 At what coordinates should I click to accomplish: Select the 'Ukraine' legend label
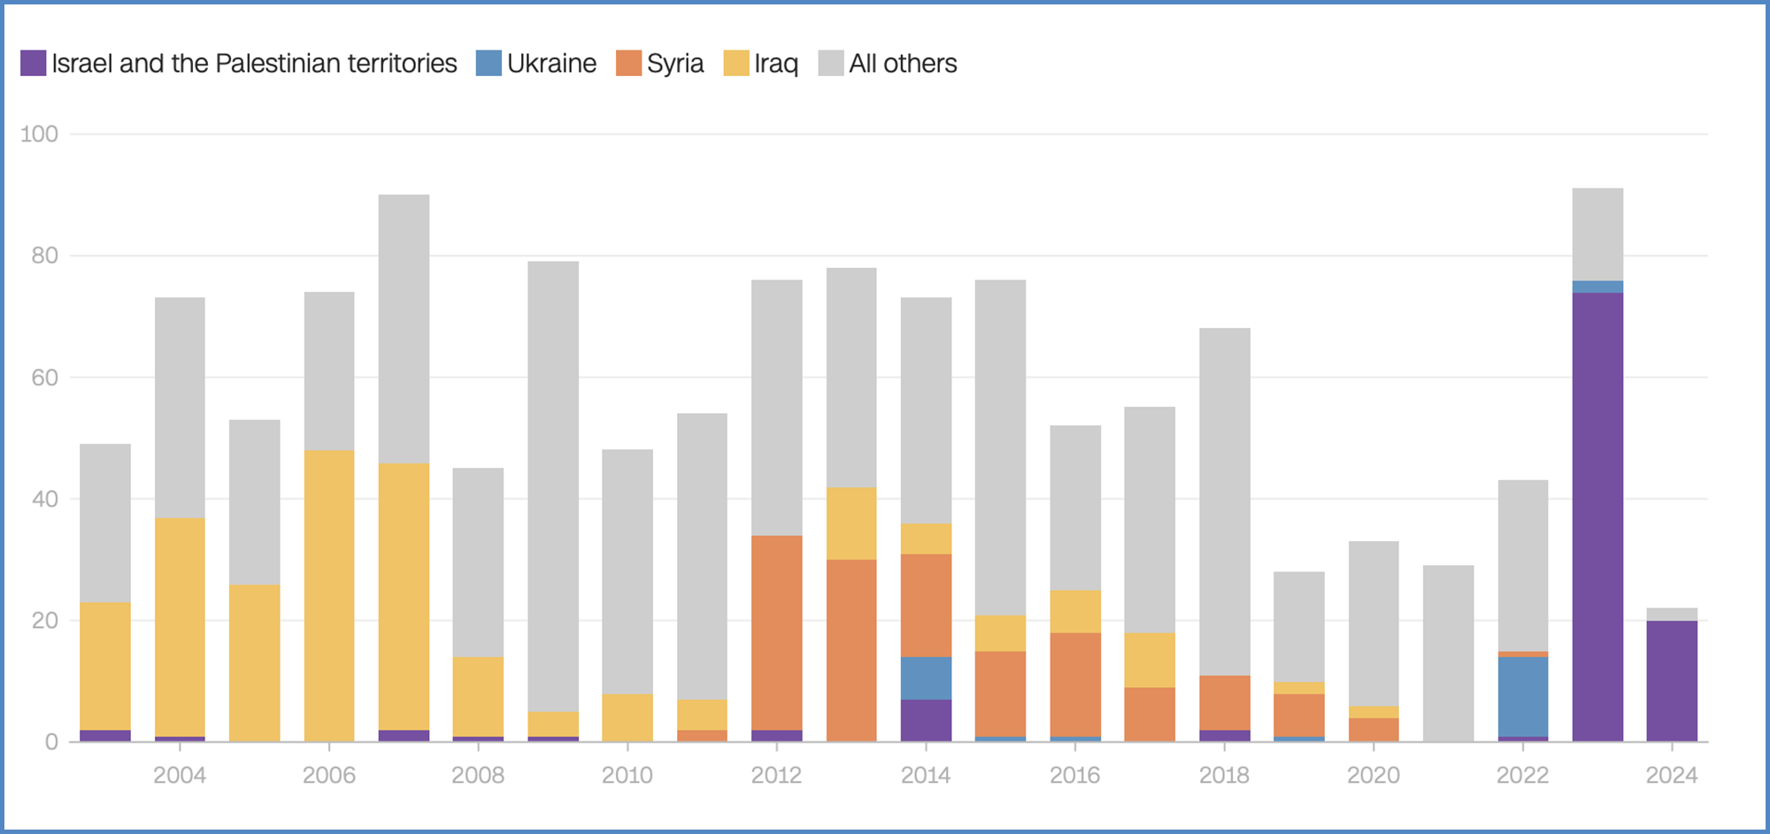(x=551, y=64)
